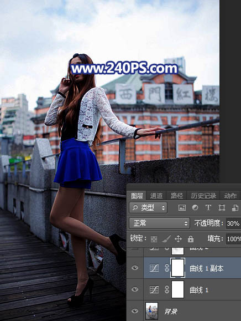The image size is (241, 321).
Task: Click the 填充 label
Action: tap(214, 239)
